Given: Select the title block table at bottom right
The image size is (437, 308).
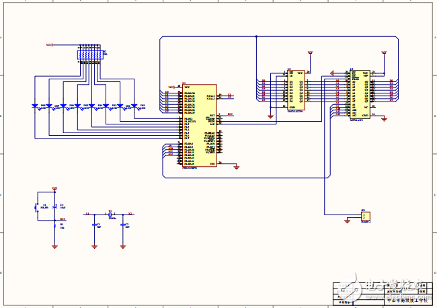Looking at the screenshot, I should 381,293.
